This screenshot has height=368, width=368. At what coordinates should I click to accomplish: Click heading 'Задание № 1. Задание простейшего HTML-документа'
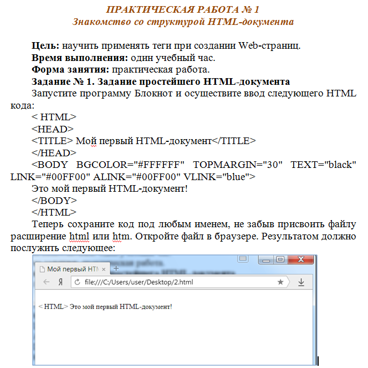coord(161,81)
